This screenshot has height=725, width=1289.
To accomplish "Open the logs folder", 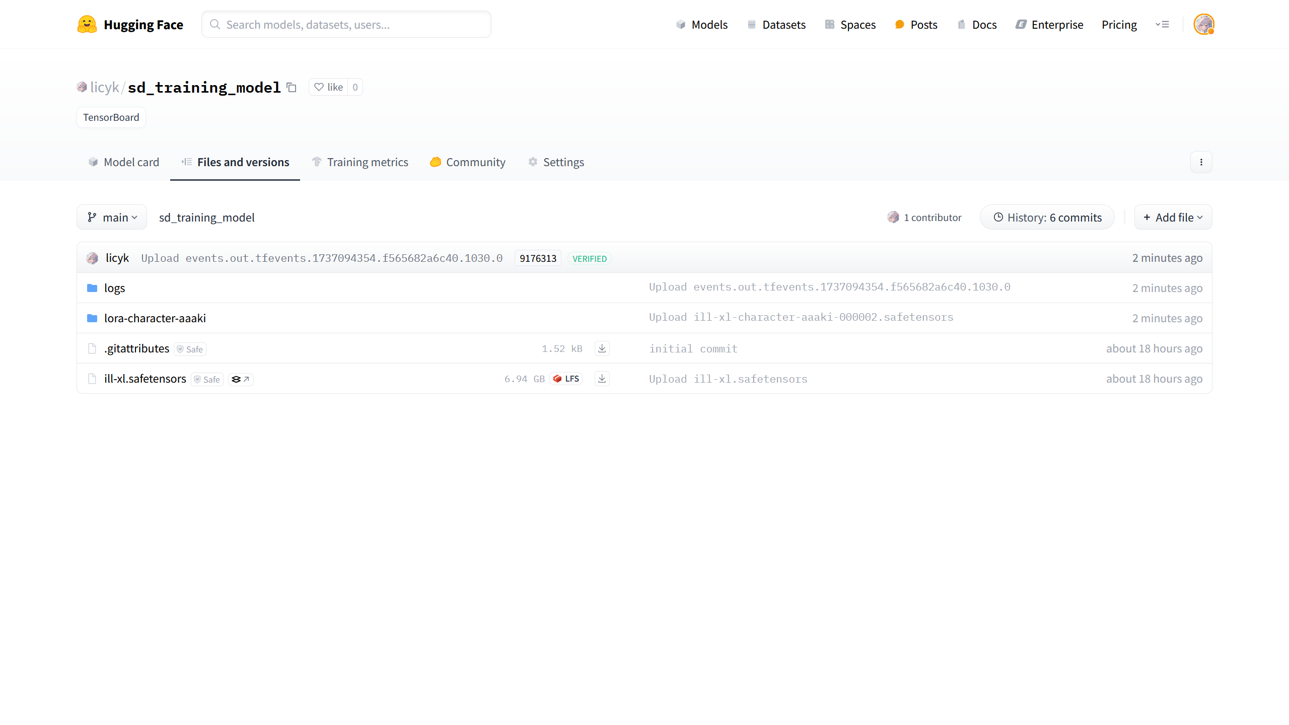I will 114,288.
